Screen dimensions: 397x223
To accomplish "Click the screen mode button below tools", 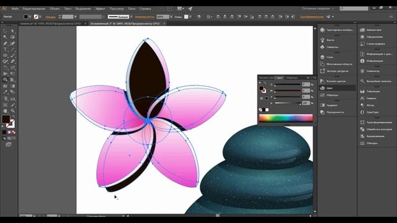I will click(x=9, y=145).
